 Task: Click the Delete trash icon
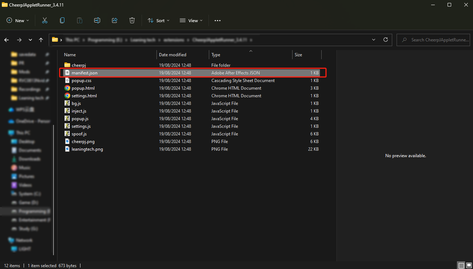click(132, 21)
